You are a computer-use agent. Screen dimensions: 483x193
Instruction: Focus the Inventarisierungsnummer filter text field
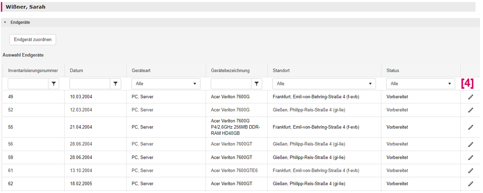[28, 84]
